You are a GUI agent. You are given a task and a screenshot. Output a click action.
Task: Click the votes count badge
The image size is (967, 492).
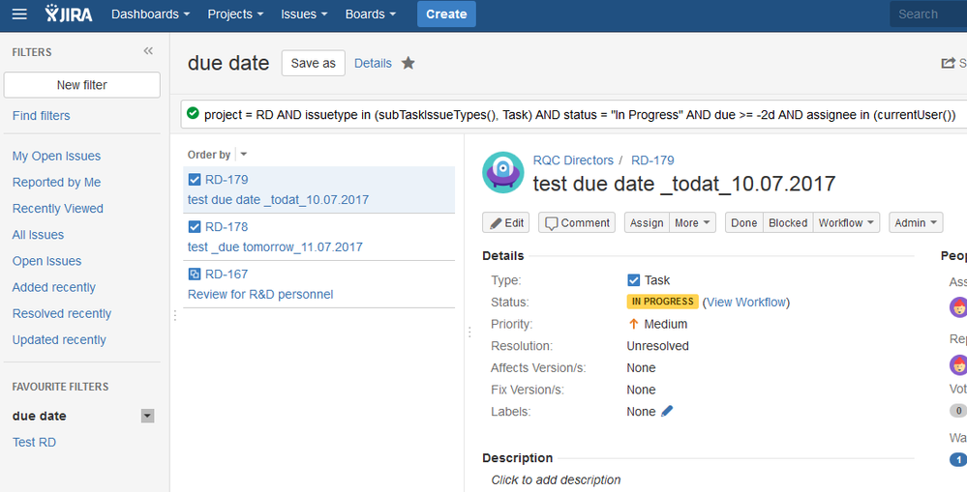(x=957, y=411)
